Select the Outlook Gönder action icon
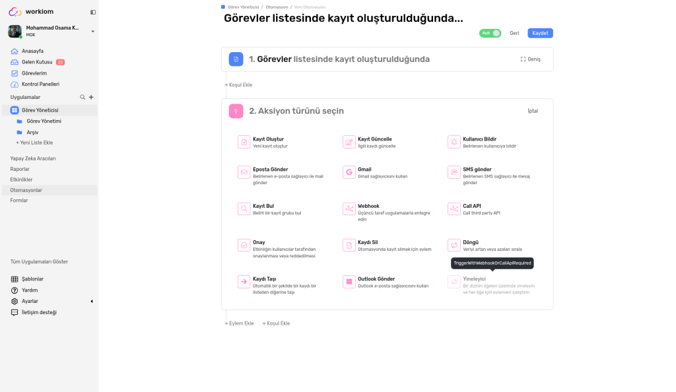Image resolution: width=676 pixels, height=392 pixels. click(349, 282)
